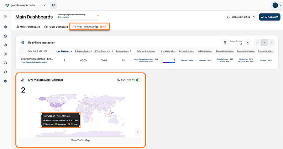This screenshot has height=149, width=283.
Task: Click the filter funnel icon in Real-Time Interaction
Action: 225,42
